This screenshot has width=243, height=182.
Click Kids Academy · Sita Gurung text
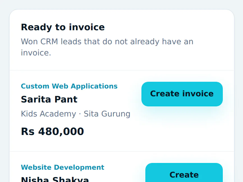click(76, 114)
